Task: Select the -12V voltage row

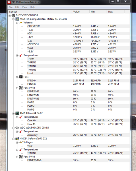Action: [x=78, y=41]
